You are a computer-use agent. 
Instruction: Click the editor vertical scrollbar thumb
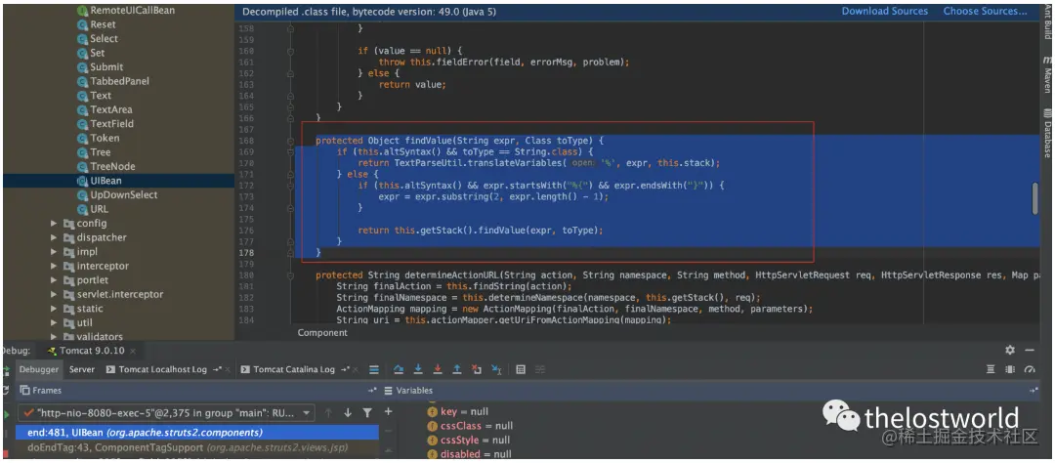tap(1035, 198)
